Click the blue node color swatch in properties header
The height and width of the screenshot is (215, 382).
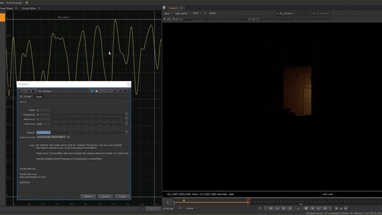(92, 91)
